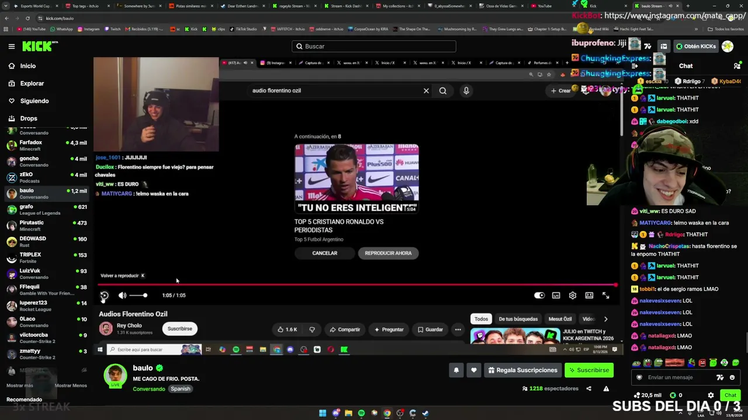Click the 20,5 mil channel points counter

click(648, 395)
